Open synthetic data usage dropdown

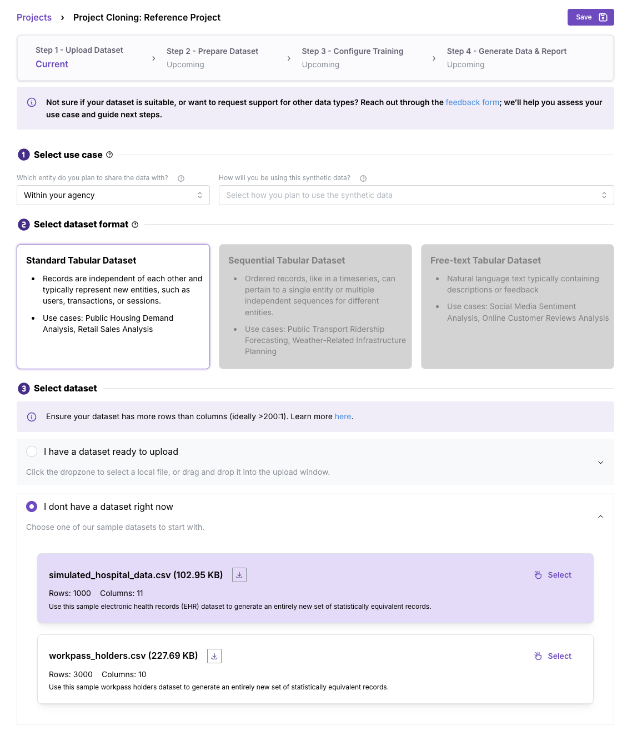pyautogui.click(x=417, y=195)
